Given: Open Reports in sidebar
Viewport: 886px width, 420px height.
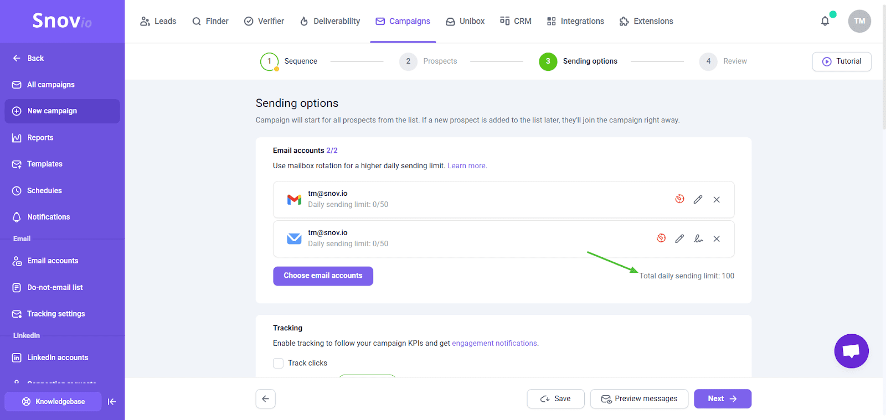Looking at the screenshot, I should [x=62, y=138].
